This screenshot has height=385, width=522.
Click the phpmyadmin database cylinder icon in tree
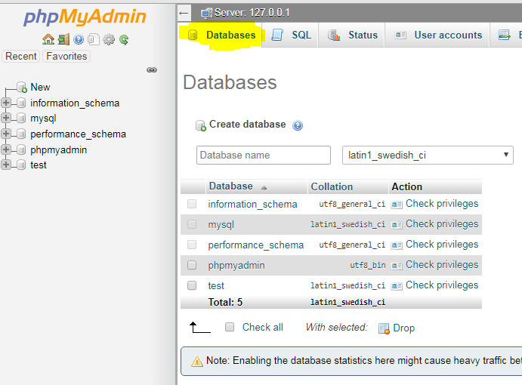(21, 149)
